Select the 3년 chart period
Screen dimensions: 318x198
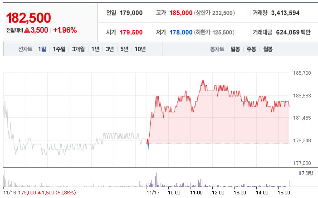pos(110,49)
